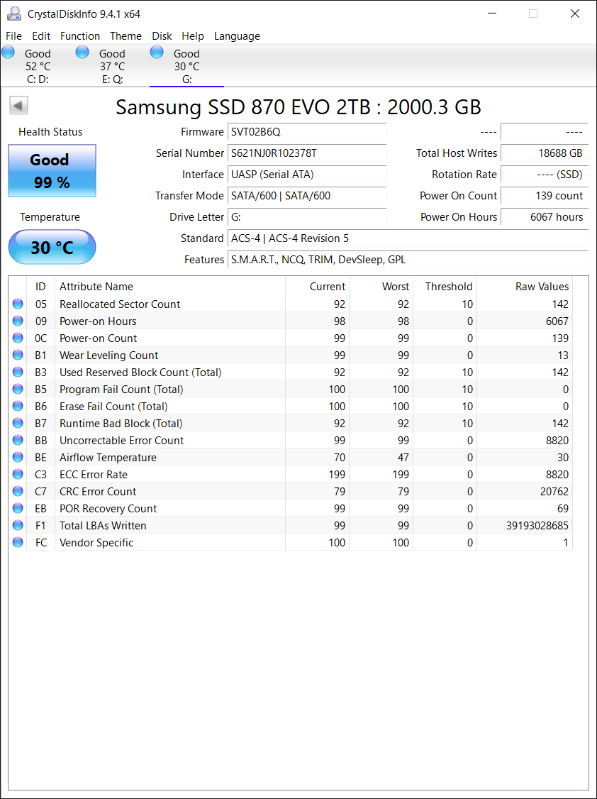Click the previous drive arrow button
Screen dimensions: 597x799
point(18,105)
